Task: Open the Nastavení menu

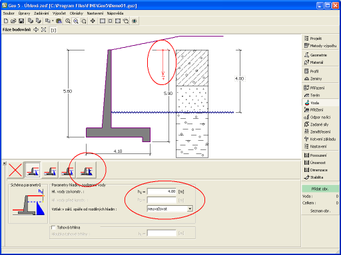Action: tap(95, 13)
